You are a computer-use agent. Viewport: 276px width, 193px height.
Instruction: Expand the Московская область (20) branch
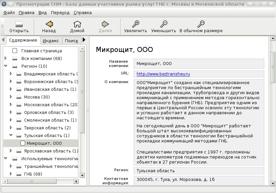(x=11, y=105)
